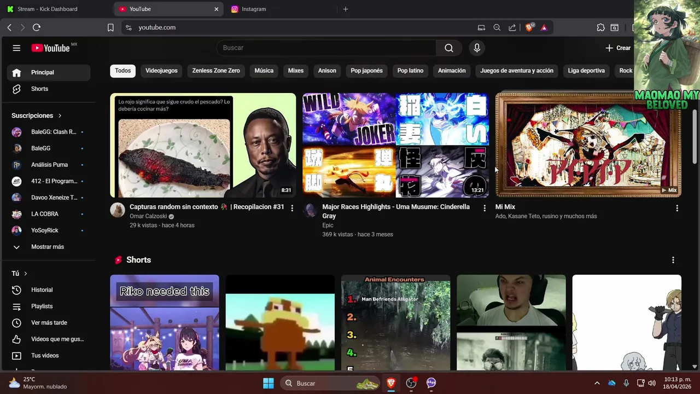Click the Crear button
Image resolution: width=700 pixels, height=394 pixels.
[619, 48]
